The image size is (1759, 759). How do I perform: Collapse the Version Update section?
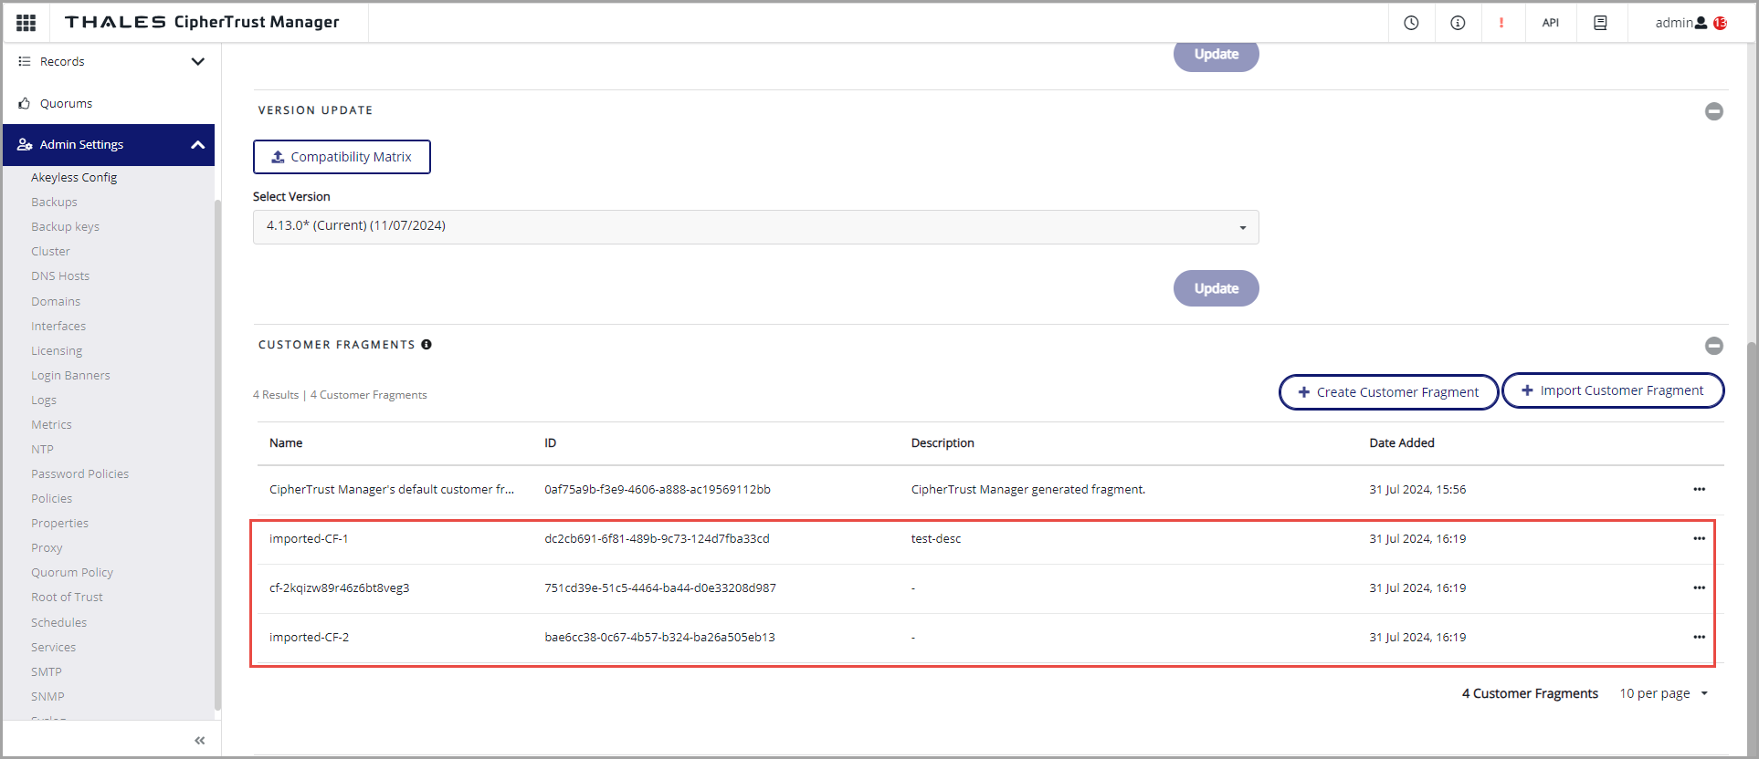tap(1713, 111)
